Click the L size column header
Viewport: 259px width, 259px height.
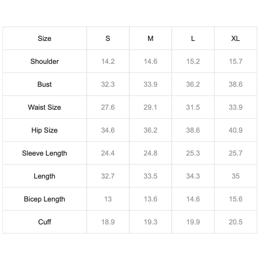click(193, 39)
